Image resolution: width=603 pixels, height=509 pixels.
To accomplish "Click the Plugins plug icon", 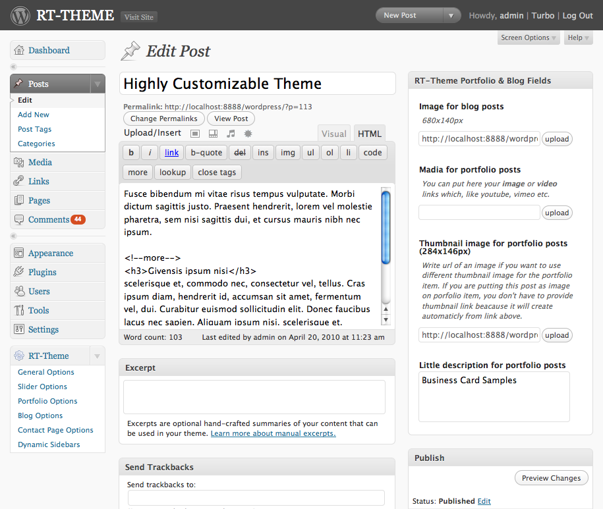I will [19, 271].
